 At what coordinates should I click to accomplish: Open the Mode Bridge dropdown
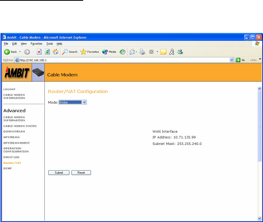pos(73,102)
